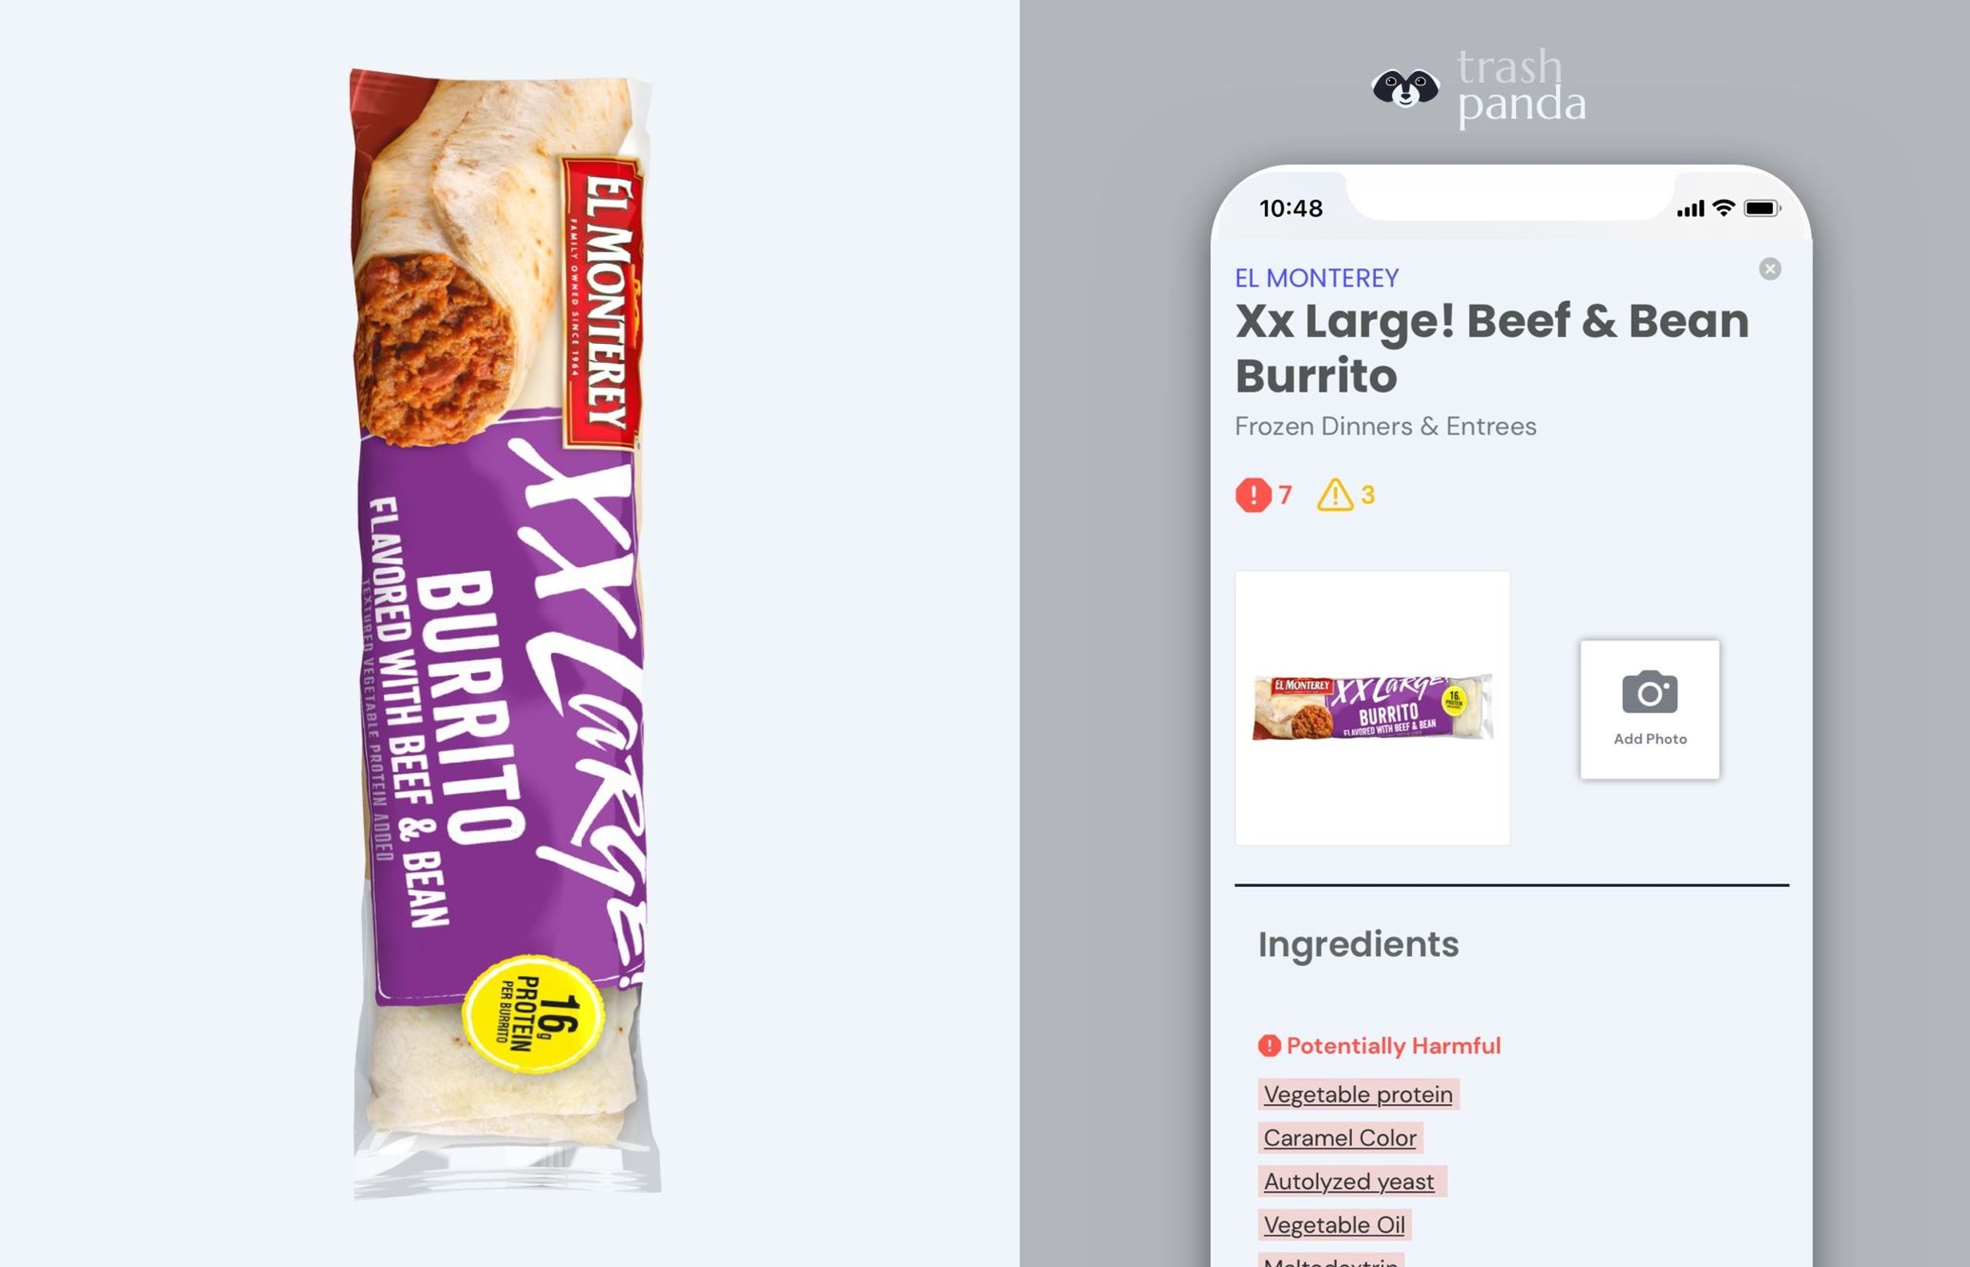Image resolution: width=1970 pixels, height=1267 pixels.
Task: Click the trash panda brand text
Action: click(1521, 87)
